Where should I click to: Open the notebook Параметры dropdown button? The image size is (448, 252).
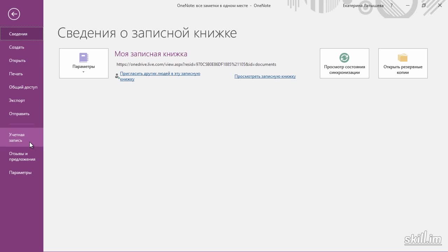(x=84, y=63)
